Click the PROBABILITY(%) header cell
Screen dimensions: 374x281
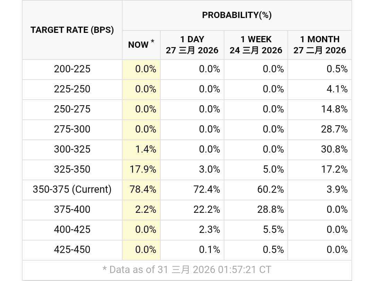coord(237,15)
